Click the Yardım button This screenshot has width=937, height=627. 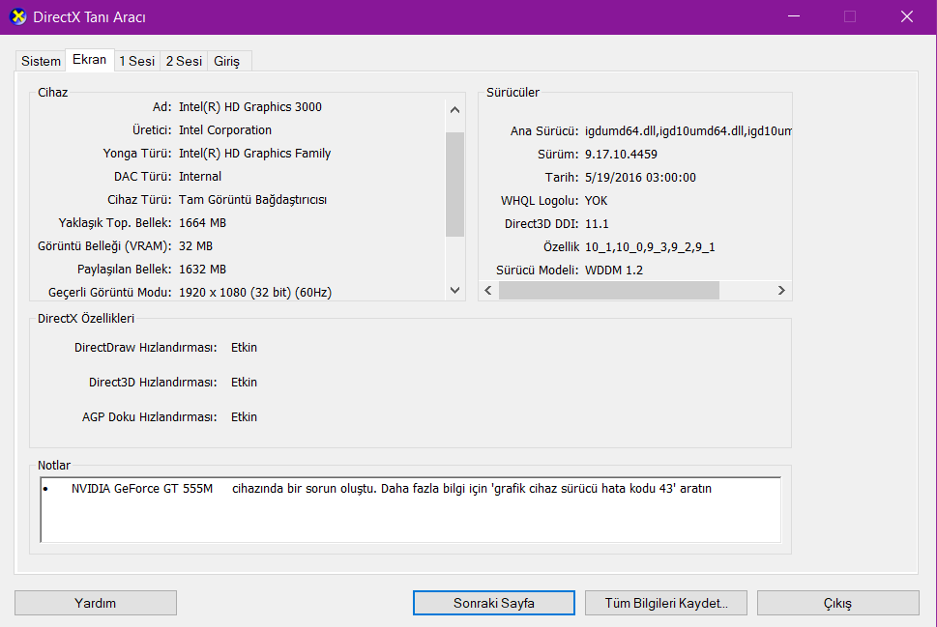[96, 603]
